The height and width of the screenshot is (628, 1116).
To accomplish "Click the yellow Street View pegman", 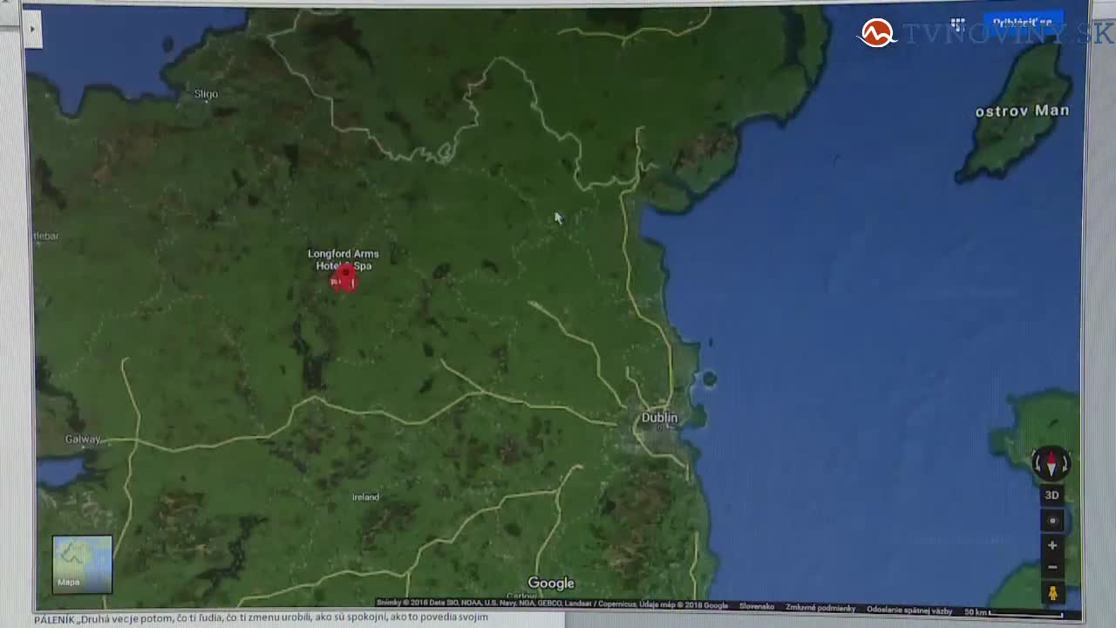I will (x=1052, y=593).
